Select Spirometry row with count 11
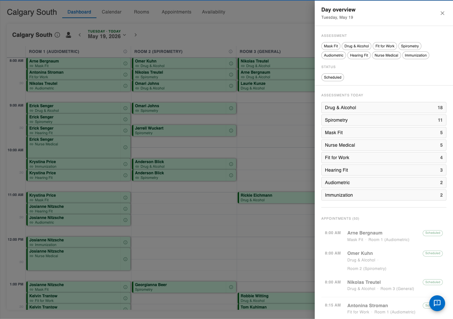453x319 pixels. point(384,120)
